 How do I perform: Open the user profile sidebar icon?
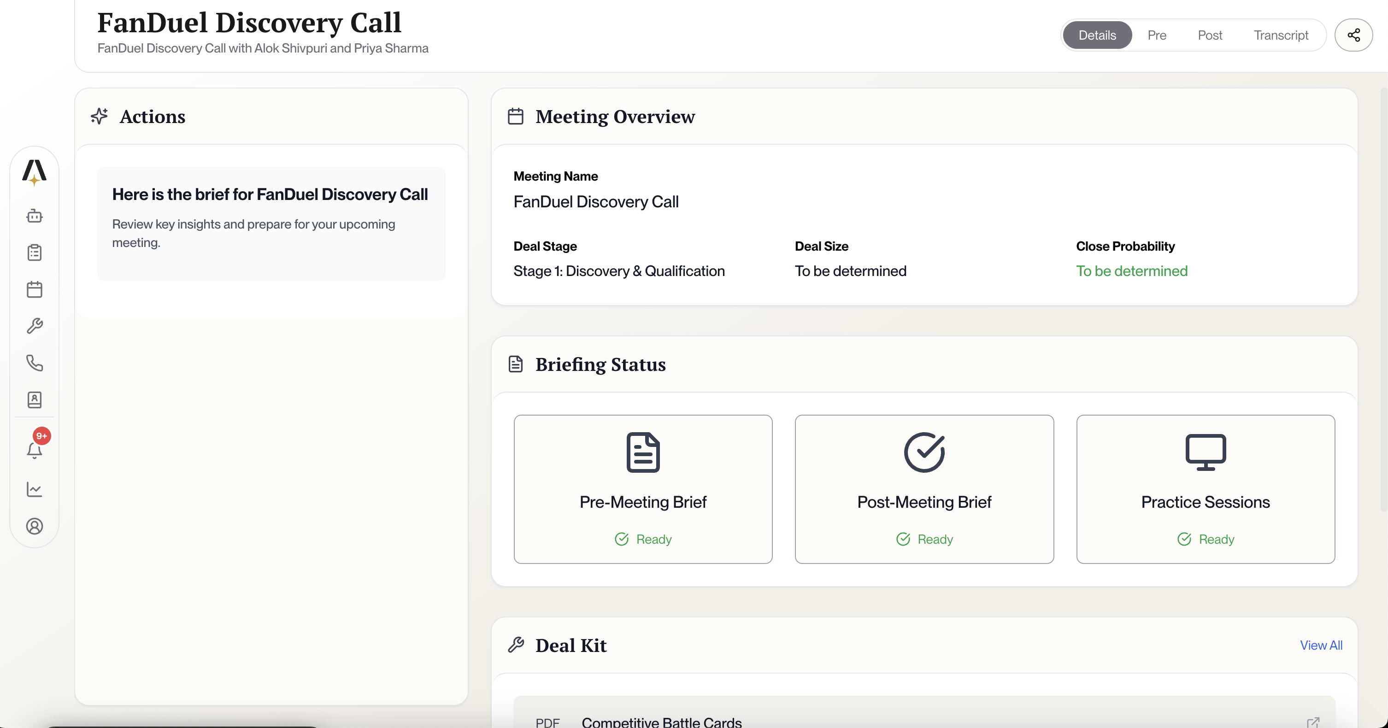(35, 526)
